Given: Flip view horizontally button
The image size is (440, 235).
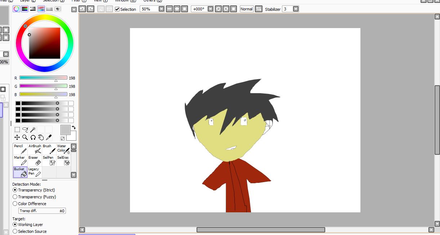Looking at the screenshot, I should coord(259,9).
